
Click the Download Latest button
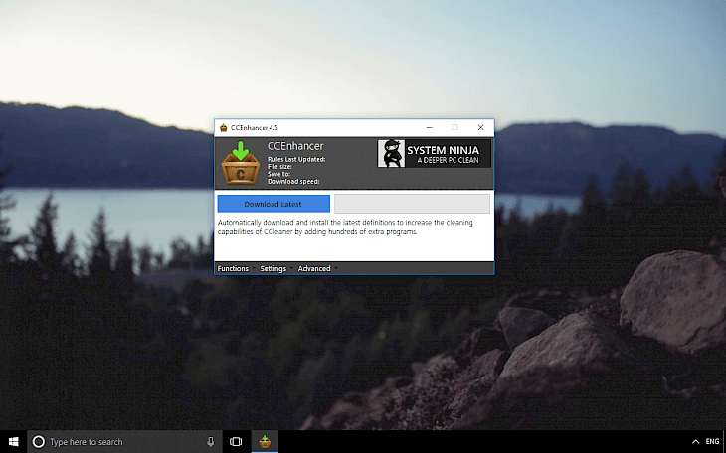[273, 204]
